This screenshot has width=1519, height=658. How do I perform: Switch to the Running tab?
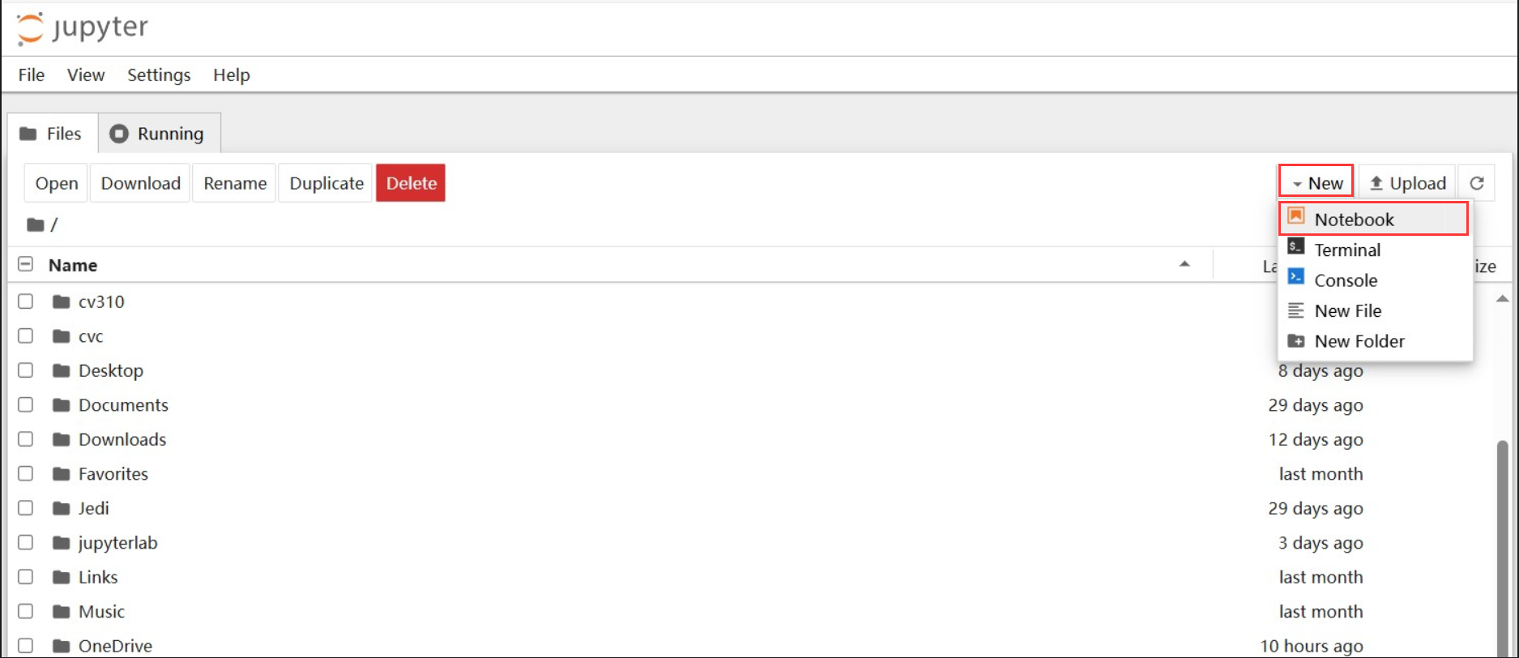[x=159, y=134]
